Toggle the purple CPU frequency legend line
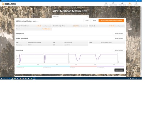Screen dimensions: 155x116 tap(110, 66)
